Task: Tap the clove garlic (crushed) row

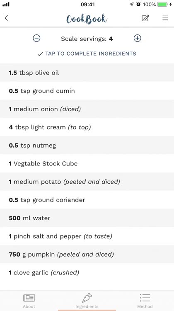Action: pyautogui.click(x=87, y=272)
